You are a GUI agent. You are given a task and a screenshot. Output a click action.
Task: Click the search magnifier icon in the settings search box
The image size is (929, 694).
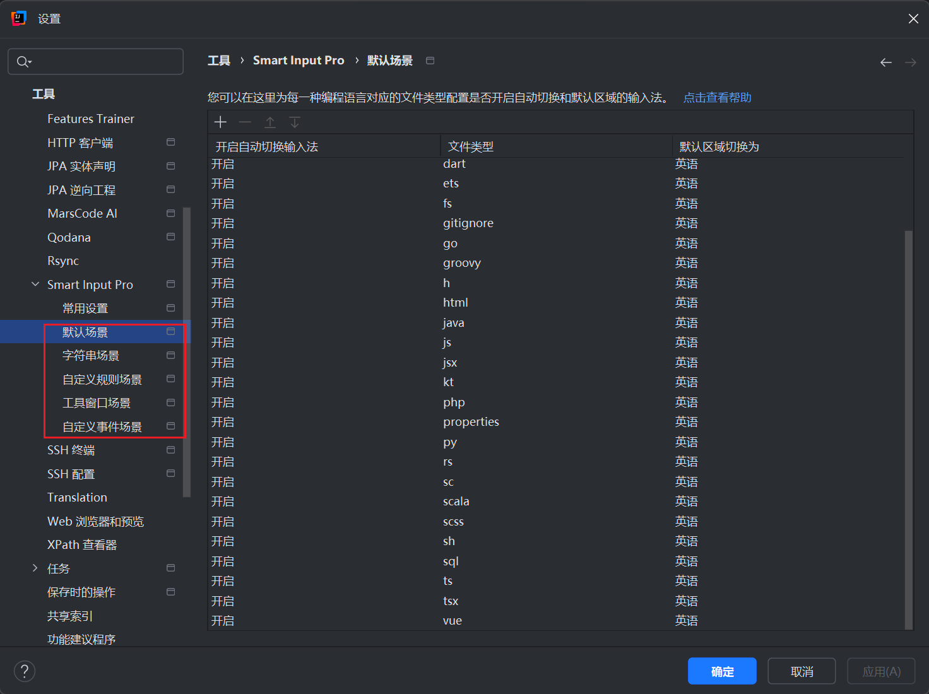[x=20, y=61]
